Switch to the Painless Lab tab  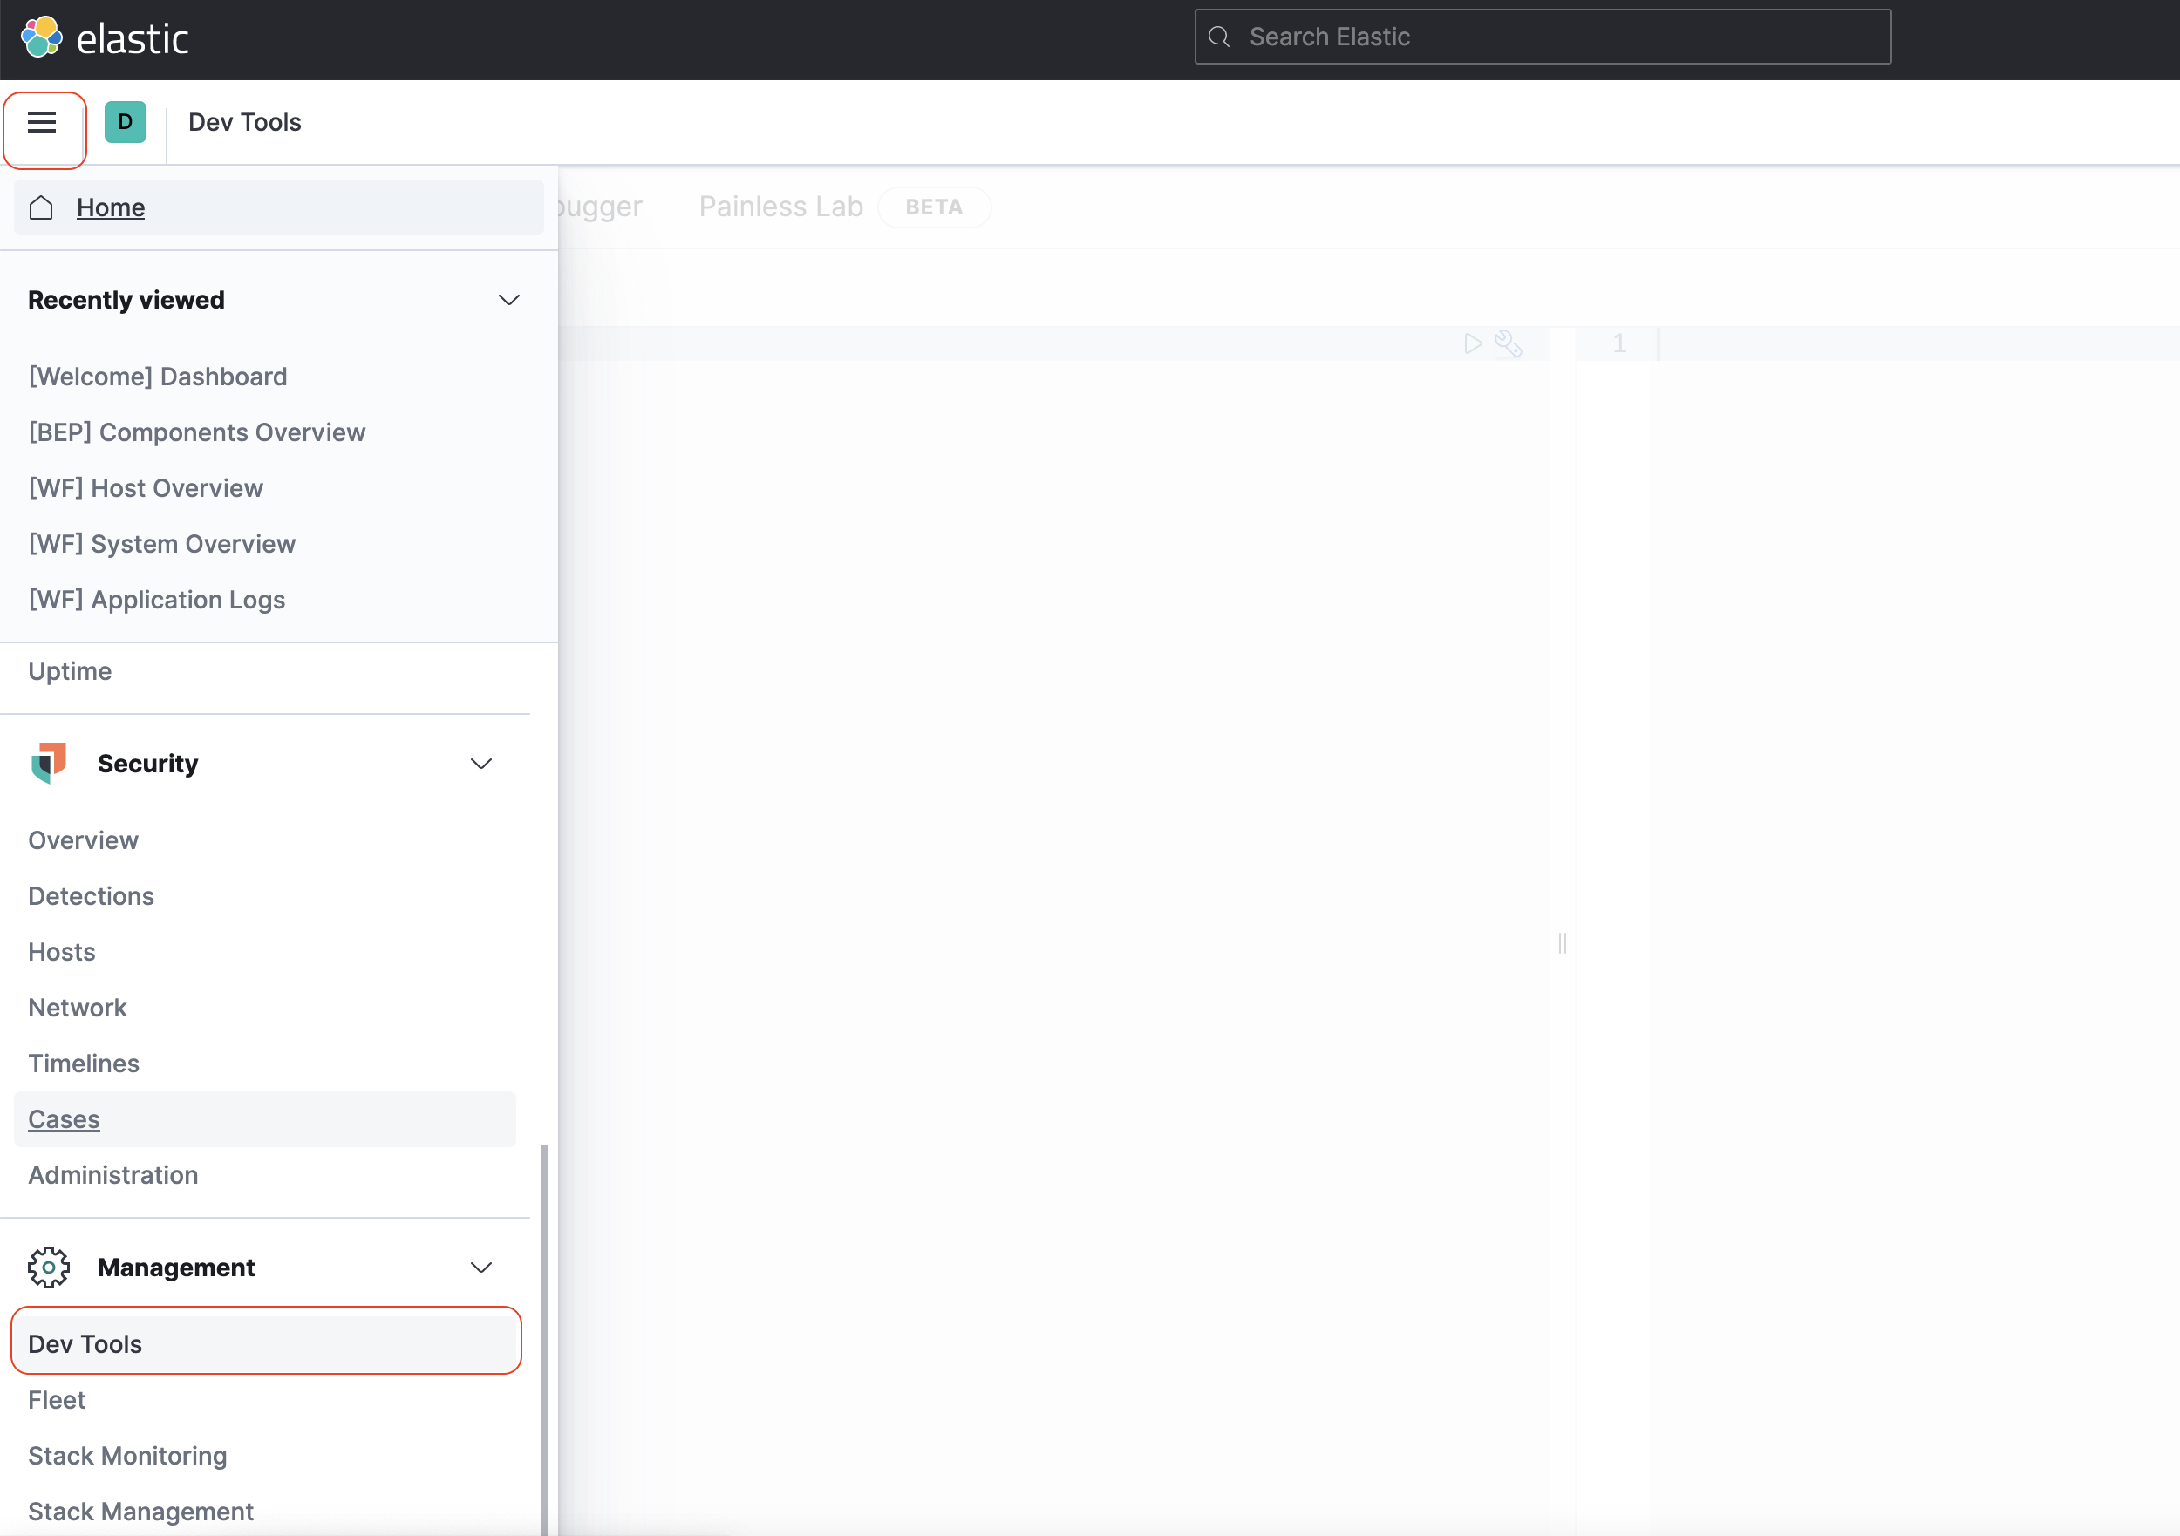point(780,207)
